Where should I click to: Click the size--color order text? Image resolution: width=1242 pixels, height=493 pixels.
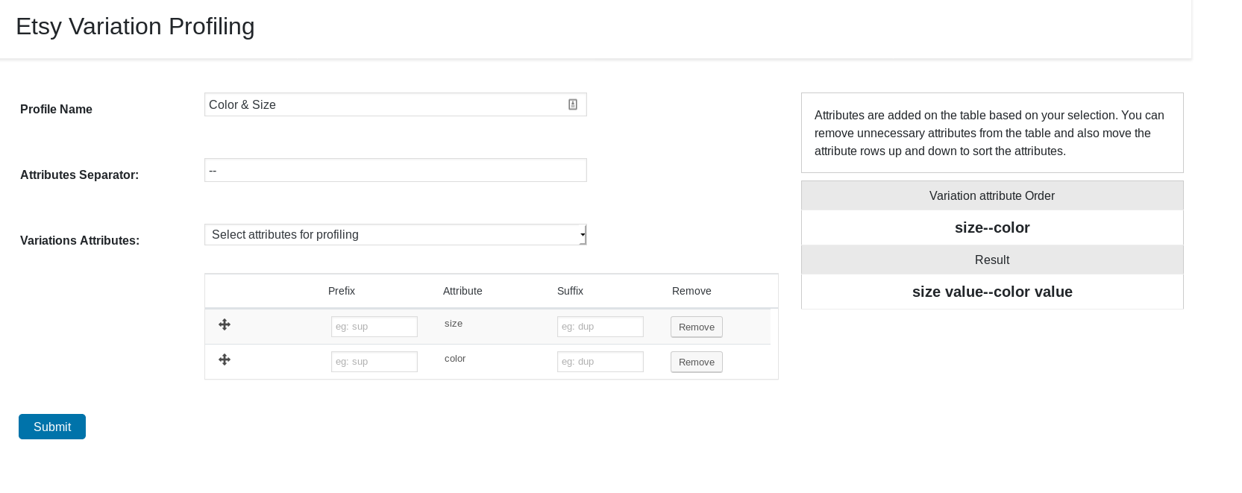[992, 227]
